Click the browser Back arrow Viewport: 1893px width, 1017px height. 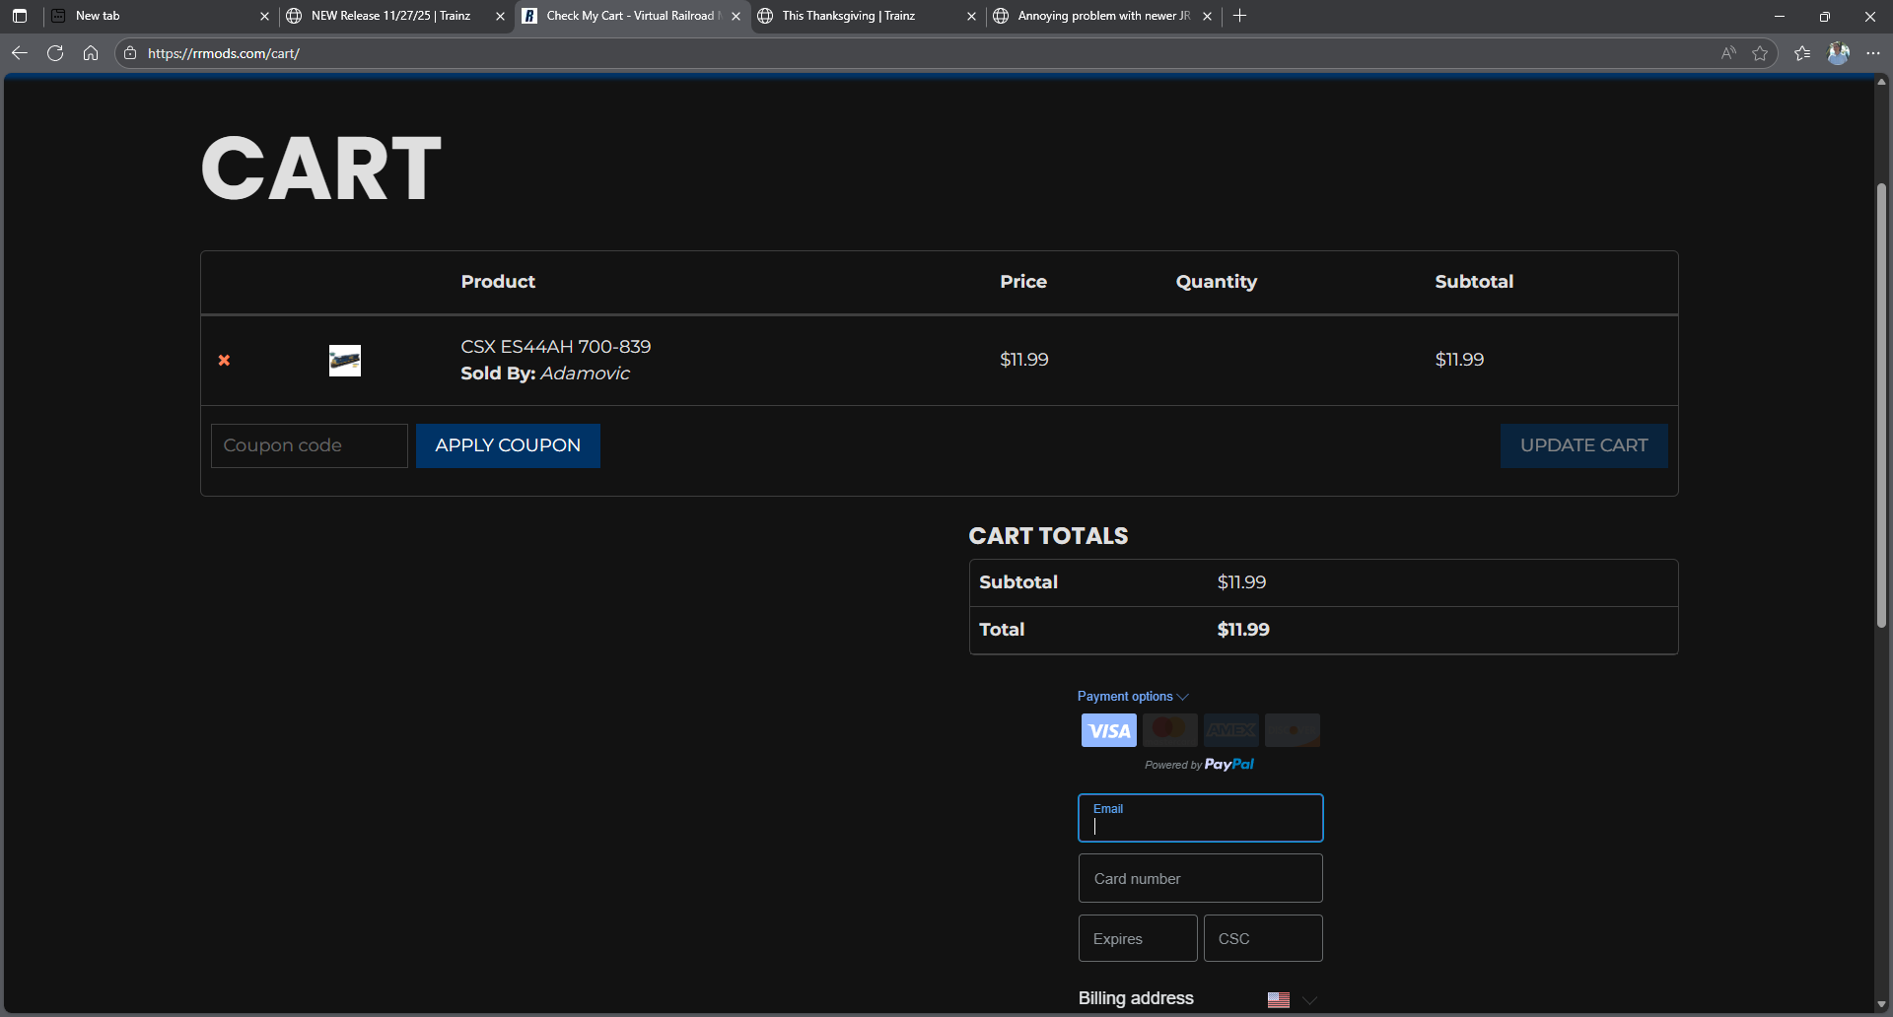coord(19,53)
